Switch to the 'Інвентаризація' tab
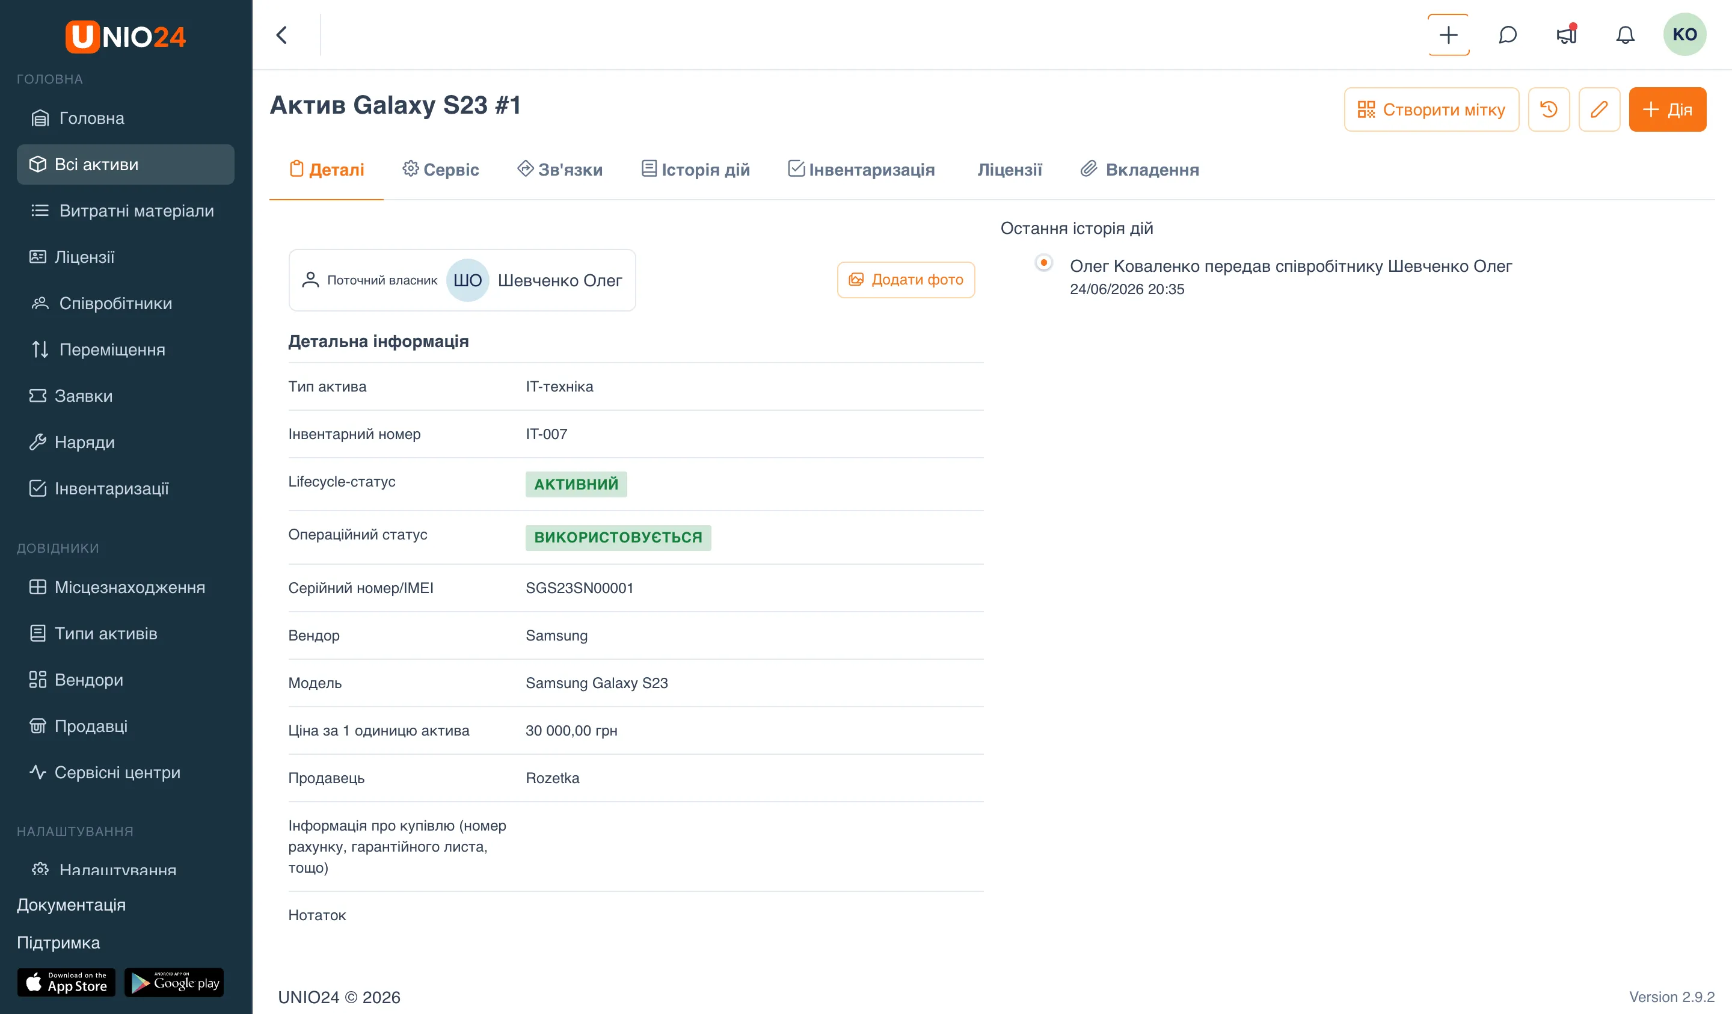The image size is (1732, 1014). pos(861,170)
